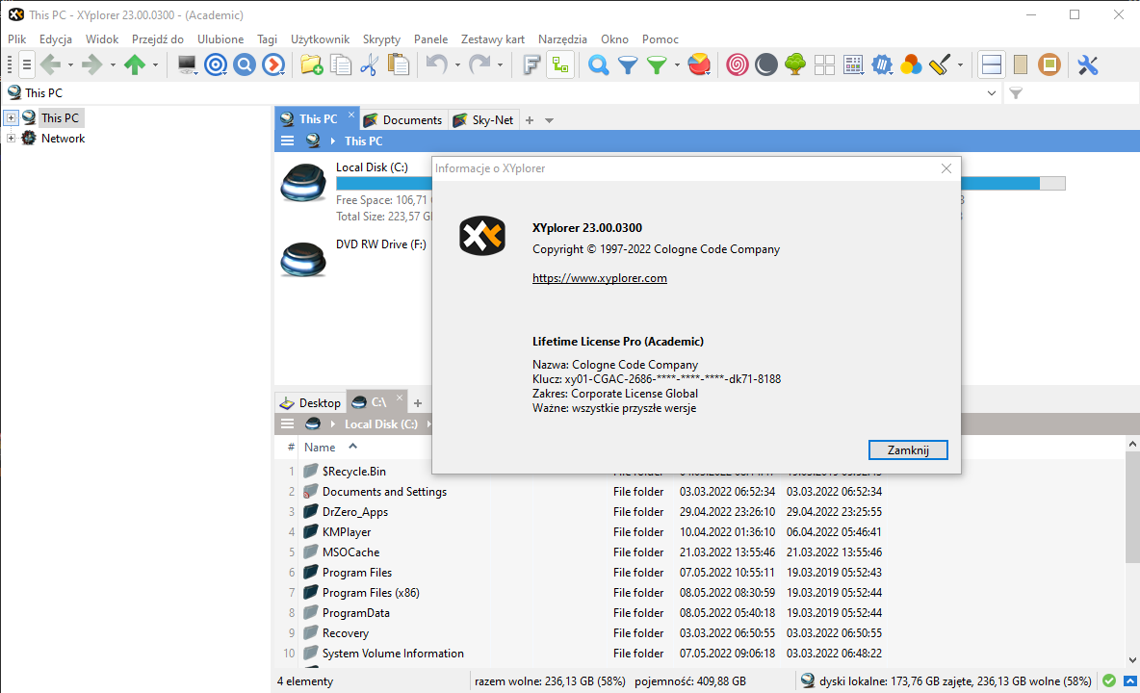
Task: Click the three colored circles Color Filters icon
Action: (x=911, y=65)
